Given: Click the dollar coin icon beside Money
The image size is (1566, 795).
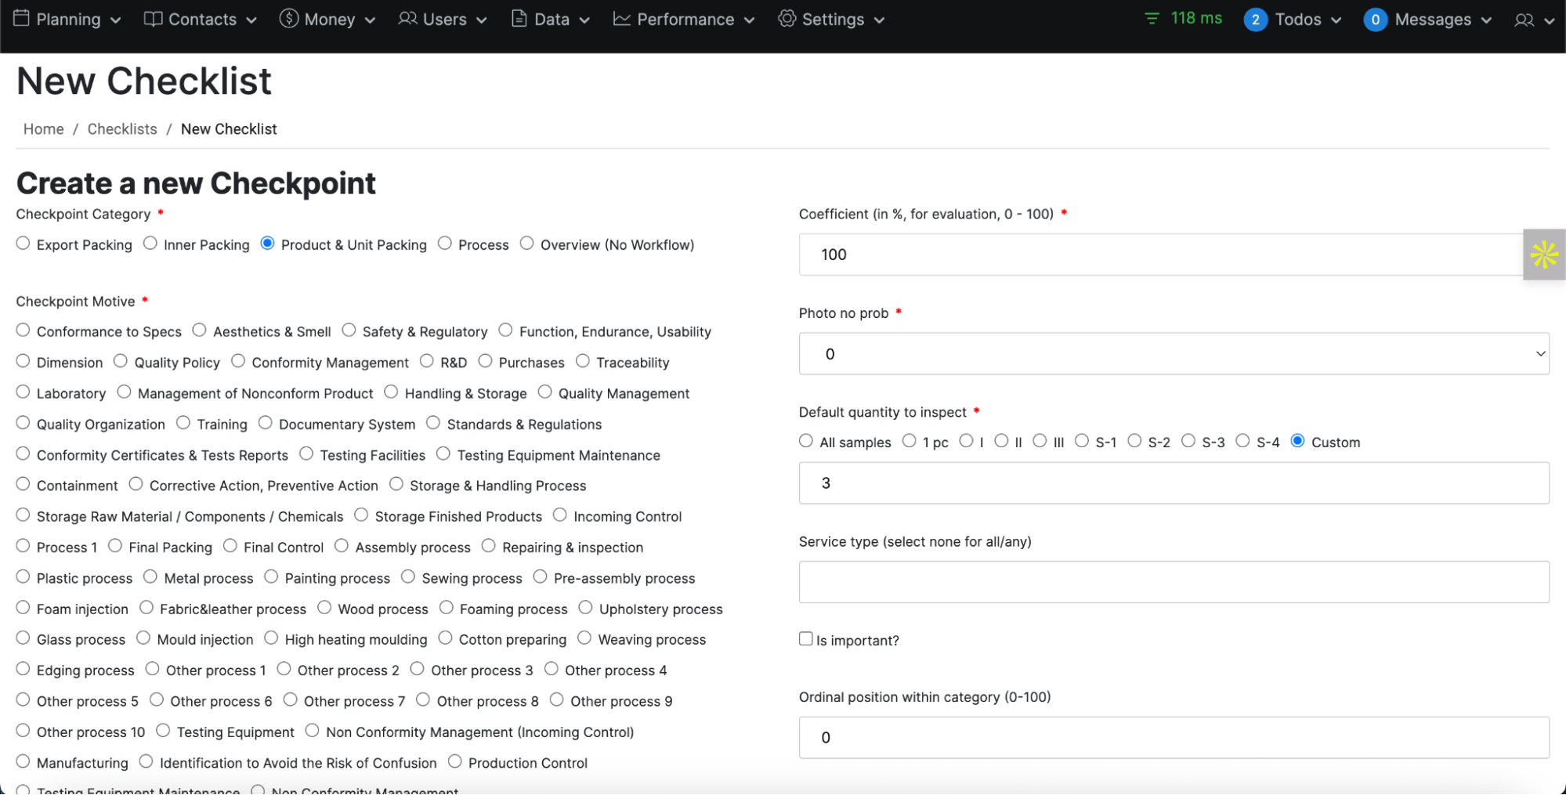Looking at the screenshot, I should (289, 19).
